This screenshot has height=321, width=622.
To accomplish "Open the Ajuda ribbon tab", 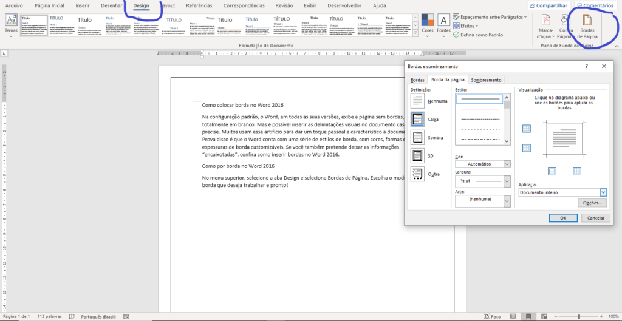I will pyautogui.click(x=380, y=6).
